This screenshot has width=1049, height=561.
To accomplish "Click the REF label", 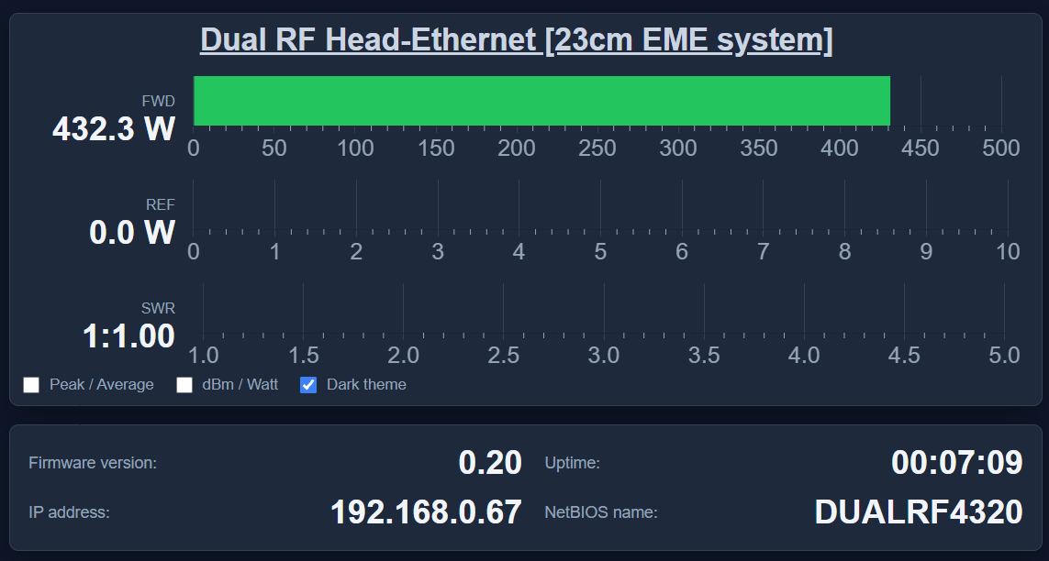I will click(161, 204).
